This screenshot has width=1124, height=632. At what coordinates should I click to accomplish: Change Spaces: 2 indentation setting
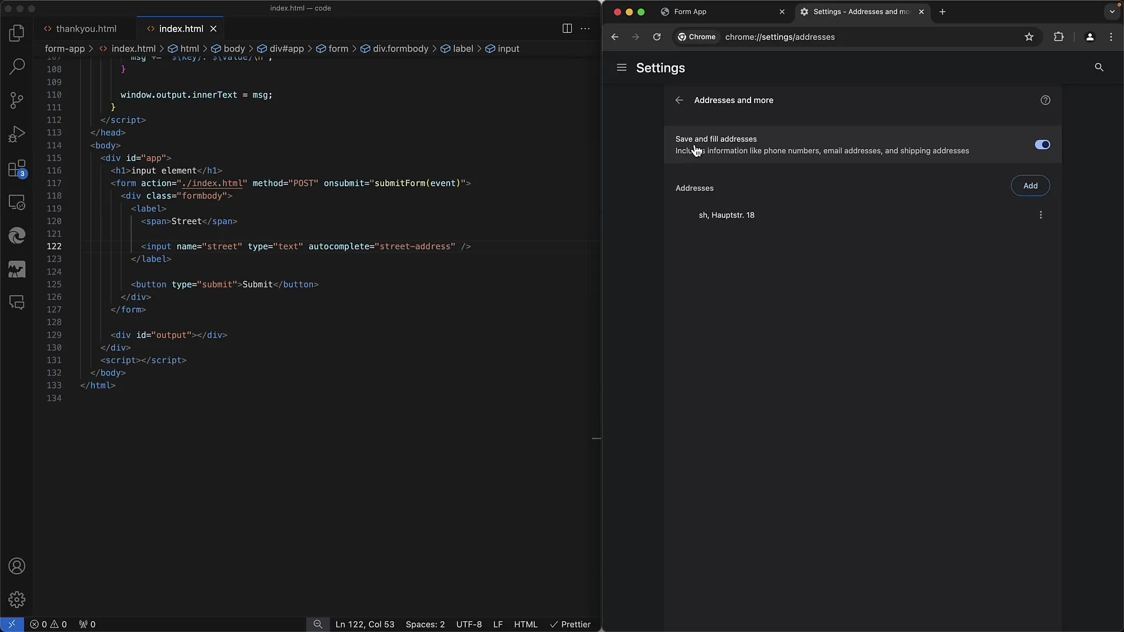coord(425,624)
